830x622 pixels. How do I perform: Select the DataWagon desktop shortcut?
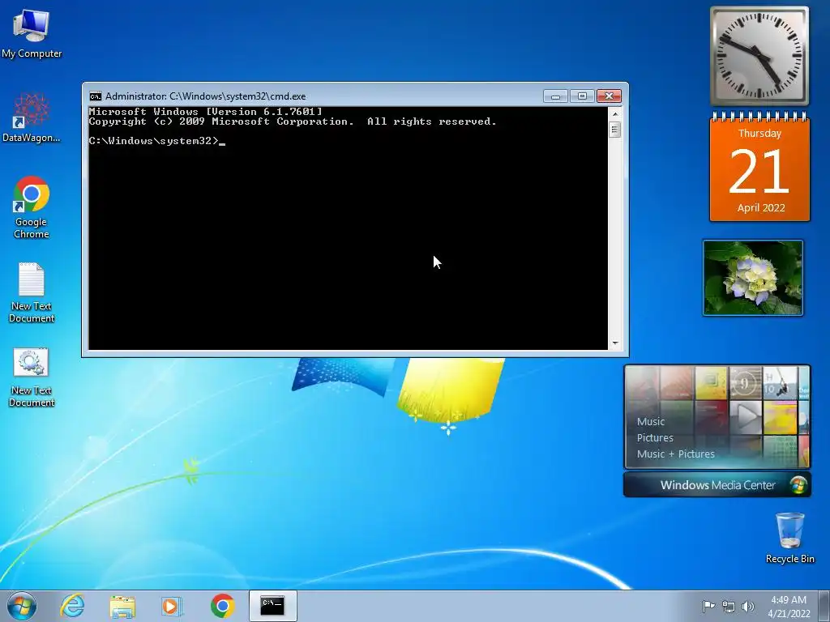[32, 117]
